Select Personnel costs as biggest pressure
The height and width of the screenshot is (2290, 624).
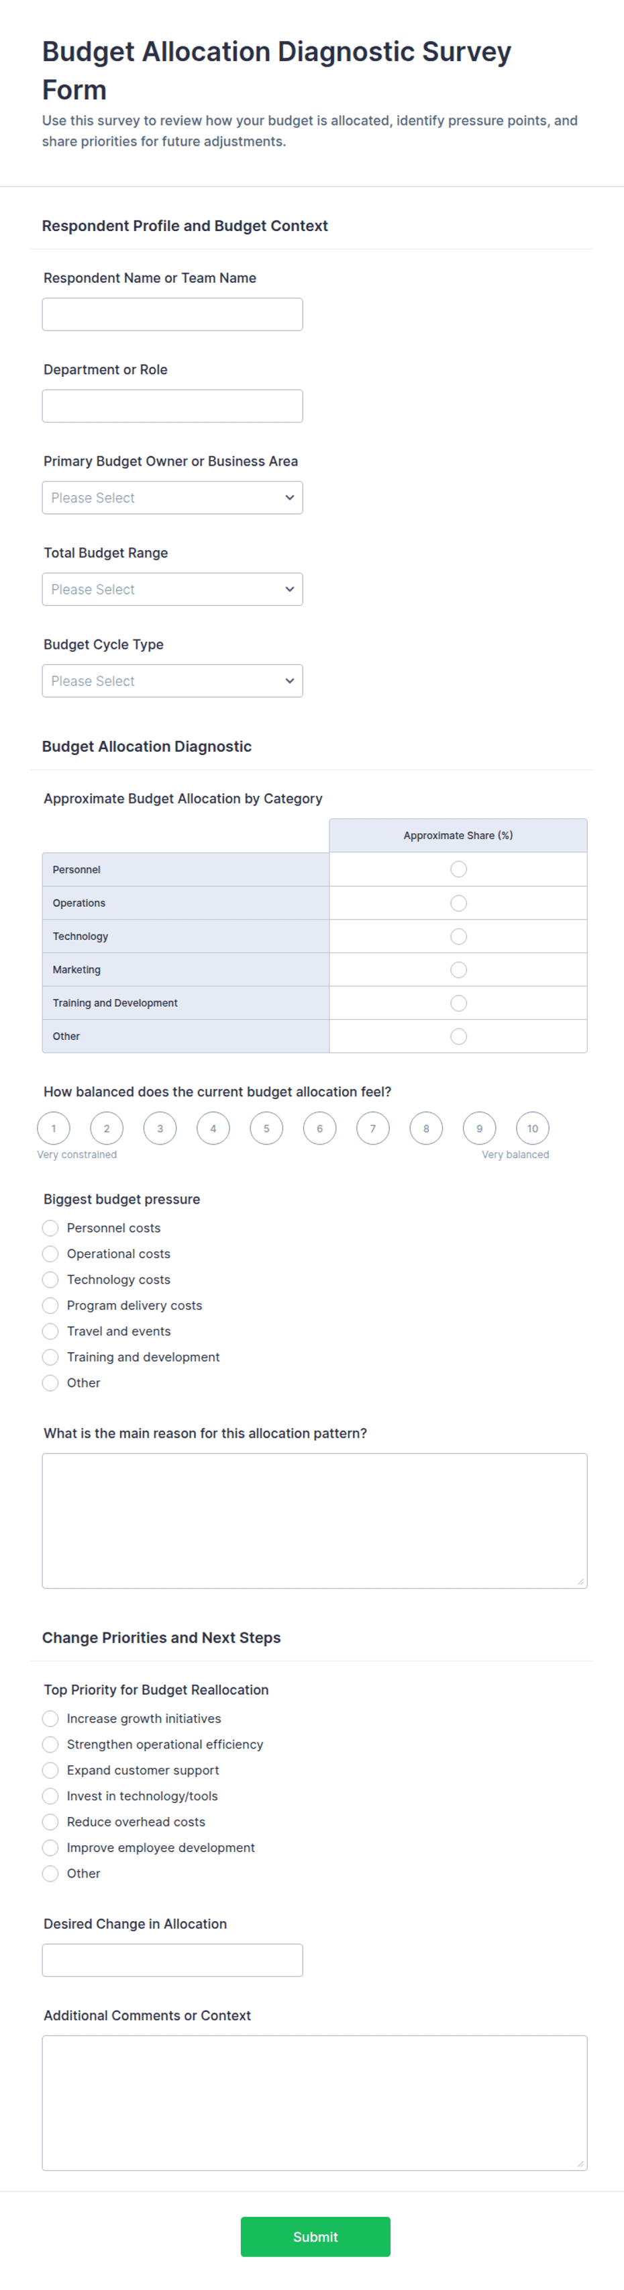point(50,1228)
